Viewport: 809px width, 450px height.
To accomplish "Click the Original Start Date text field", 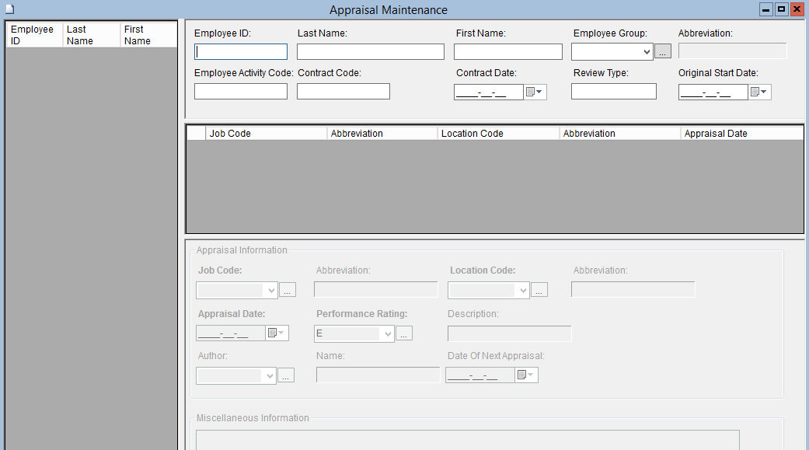I will (713, 92).
